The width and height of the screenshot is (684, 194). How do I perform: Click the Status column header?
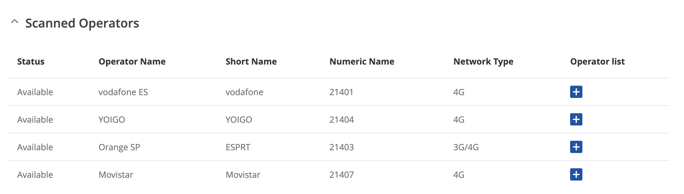click(x=31, y=62)
